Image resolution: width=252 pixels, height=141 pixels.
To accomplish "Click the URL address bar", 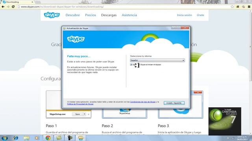I will (124, 7).
